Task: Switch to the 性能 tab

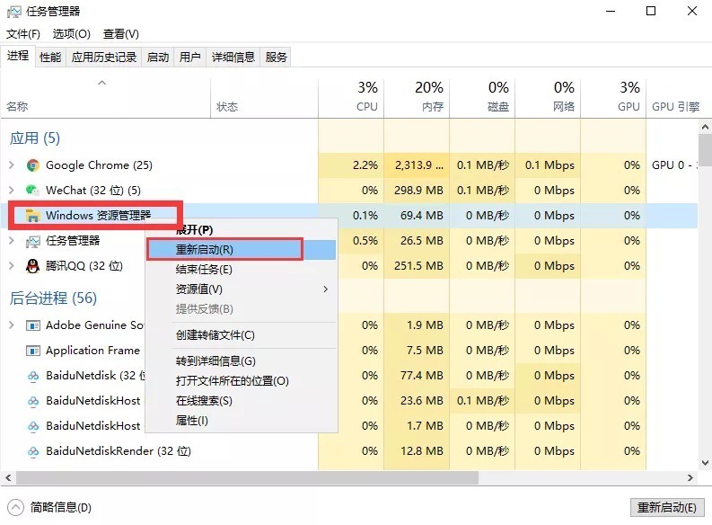Action: tap(50, 58)
